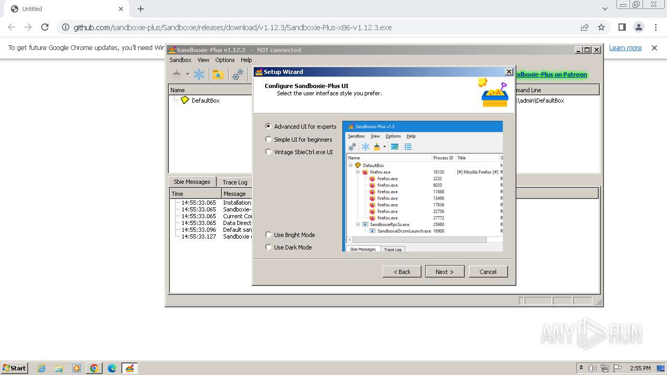The image size is (667, 375).
Task: Reload the page in Chrome
Action: pyautogui.click(x=45, y=27)
